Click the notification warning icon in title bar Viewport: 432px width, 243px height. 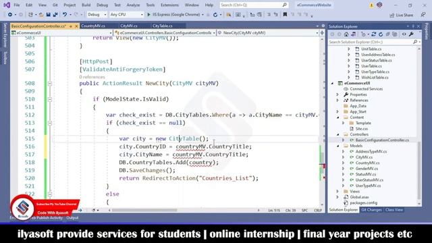(x=371, y=5)
